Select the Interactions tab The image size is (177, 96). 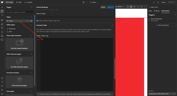(165, 11)
